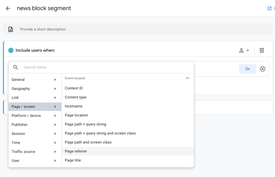Open the user scope dropdown in condition header

tap(244, 50)
